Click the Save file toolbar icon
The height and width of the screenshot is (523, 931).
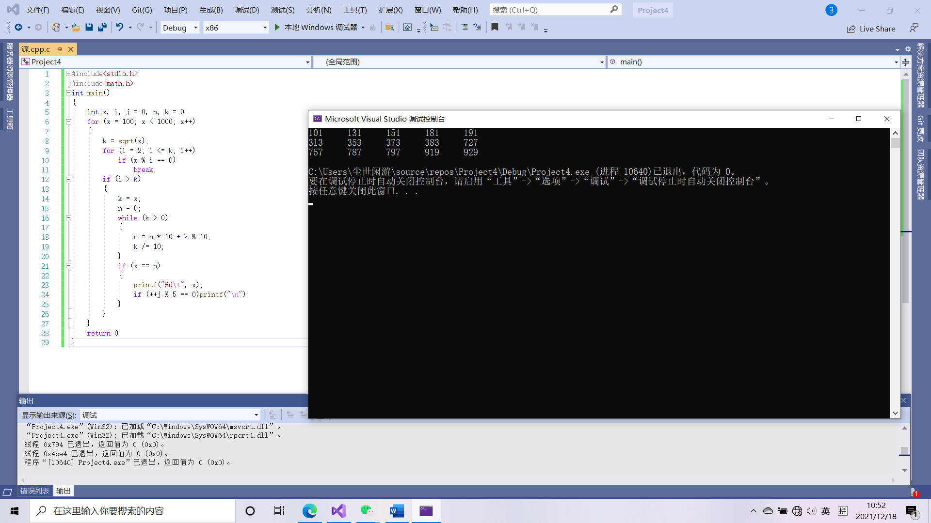point(89,28)
